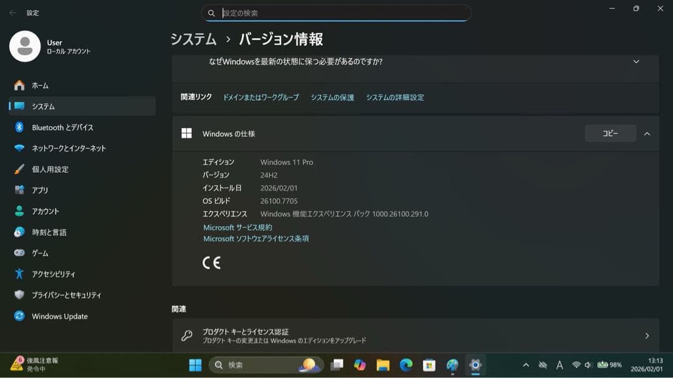Screen dimensions: 673x378
Task: Collapse the Windows の仕様 section
Action: [647, 133]
